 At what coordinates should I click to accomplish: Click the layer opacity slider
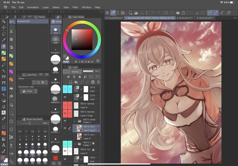(88, 71)
